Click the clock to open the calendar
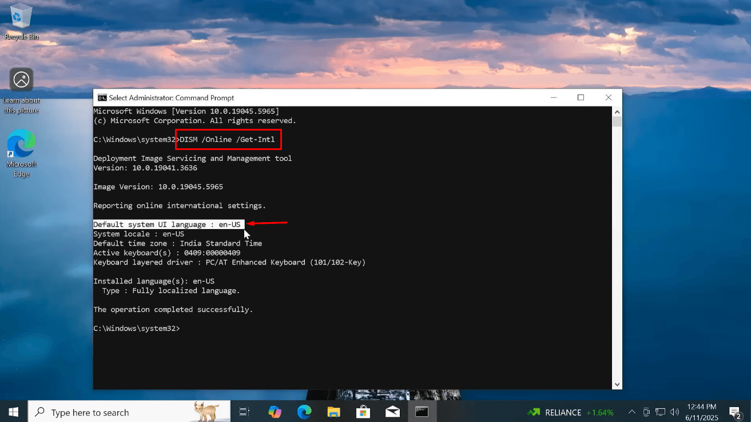The height and width of the screenshot is (422, 751). (702, 412)
